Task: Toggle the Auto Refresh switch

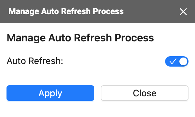Action: [177, 61]
